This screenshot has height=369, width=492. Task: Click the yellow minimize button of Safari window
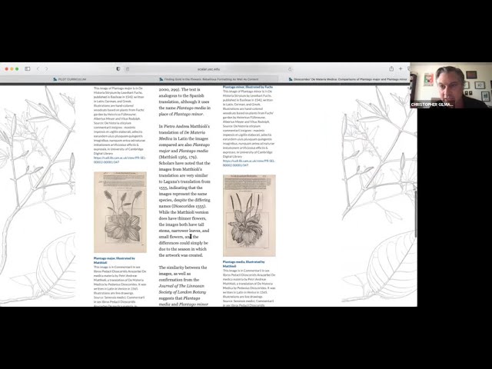[x=12, y=68]
